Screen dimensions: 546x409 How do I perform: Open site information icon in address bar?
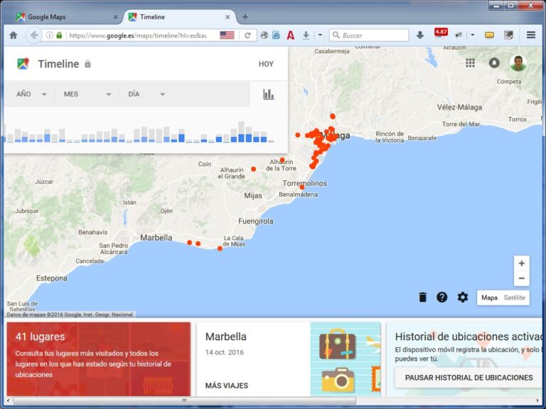click(50, 35)
